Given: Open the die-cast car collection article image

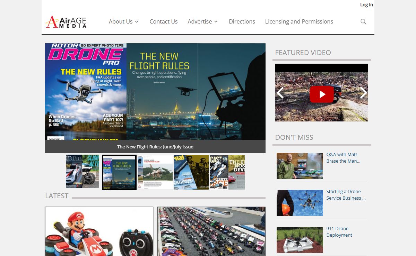Looking at the screenshot, I should click(211, 231).
